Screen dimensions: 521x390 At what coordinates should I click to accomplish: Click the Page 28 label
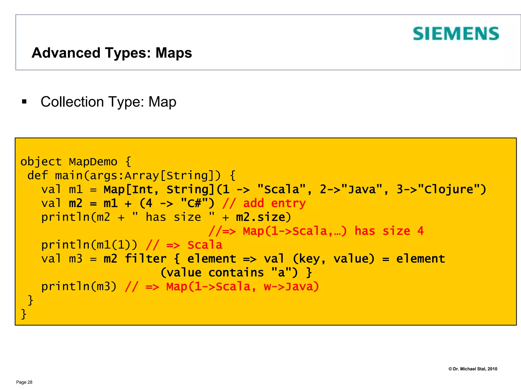coord(24,382)
